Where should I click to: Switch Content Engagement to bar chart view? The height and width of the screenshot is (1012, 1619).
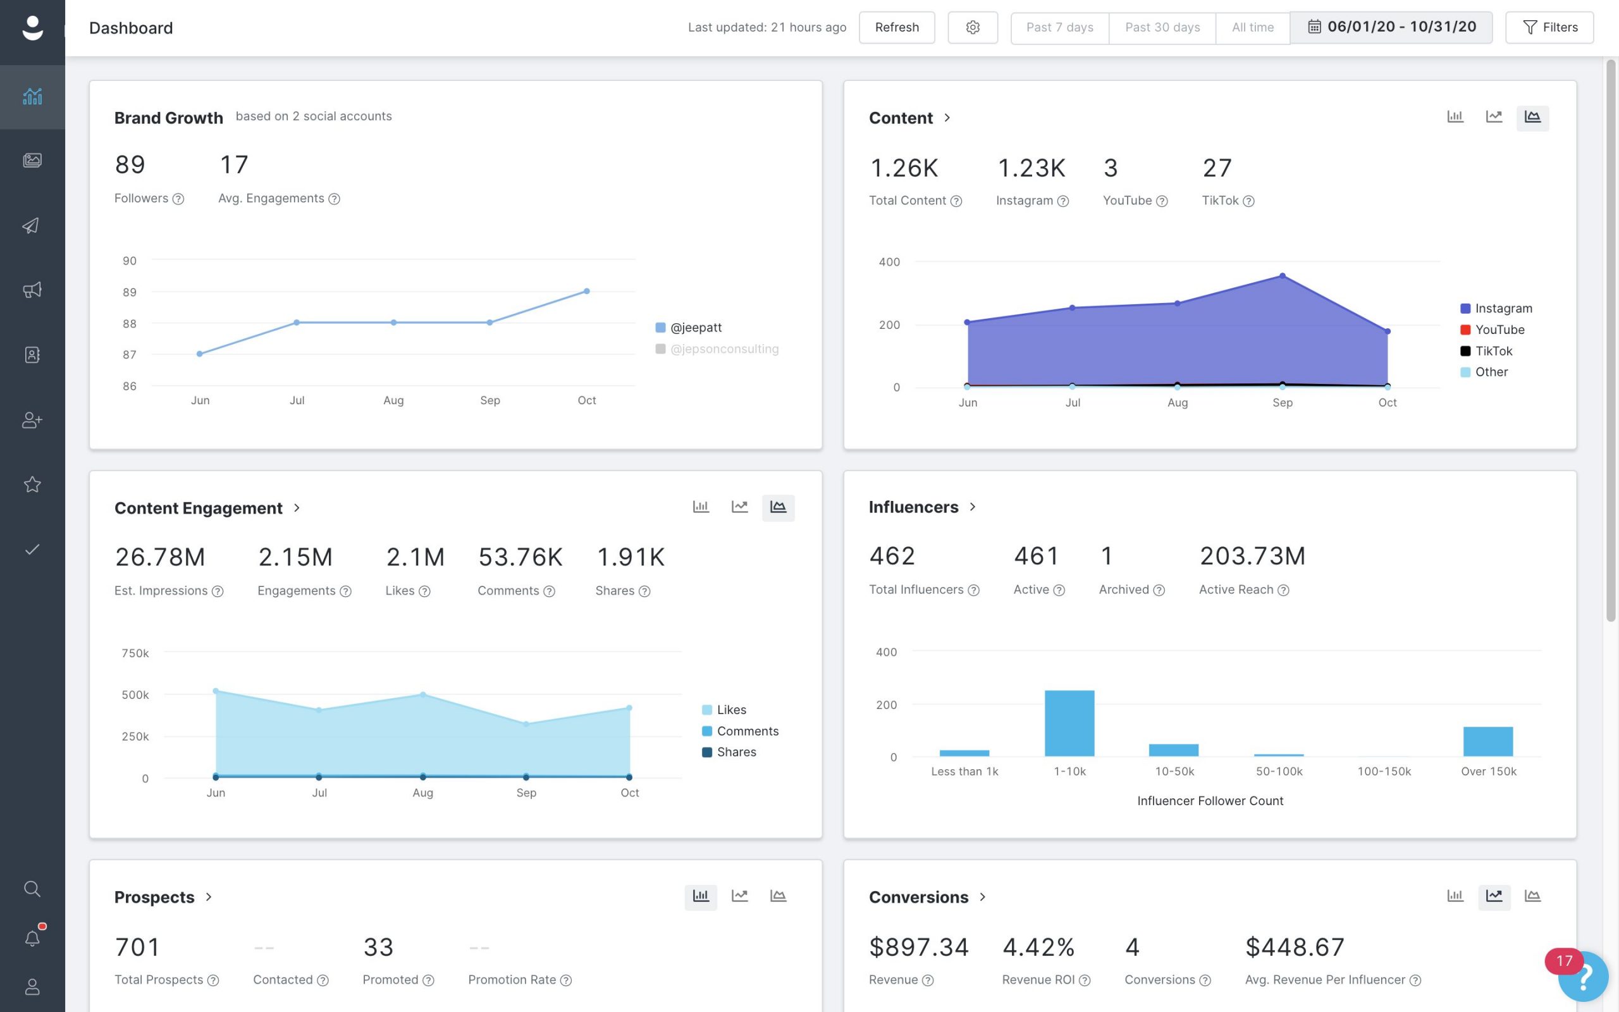[701, 507]
